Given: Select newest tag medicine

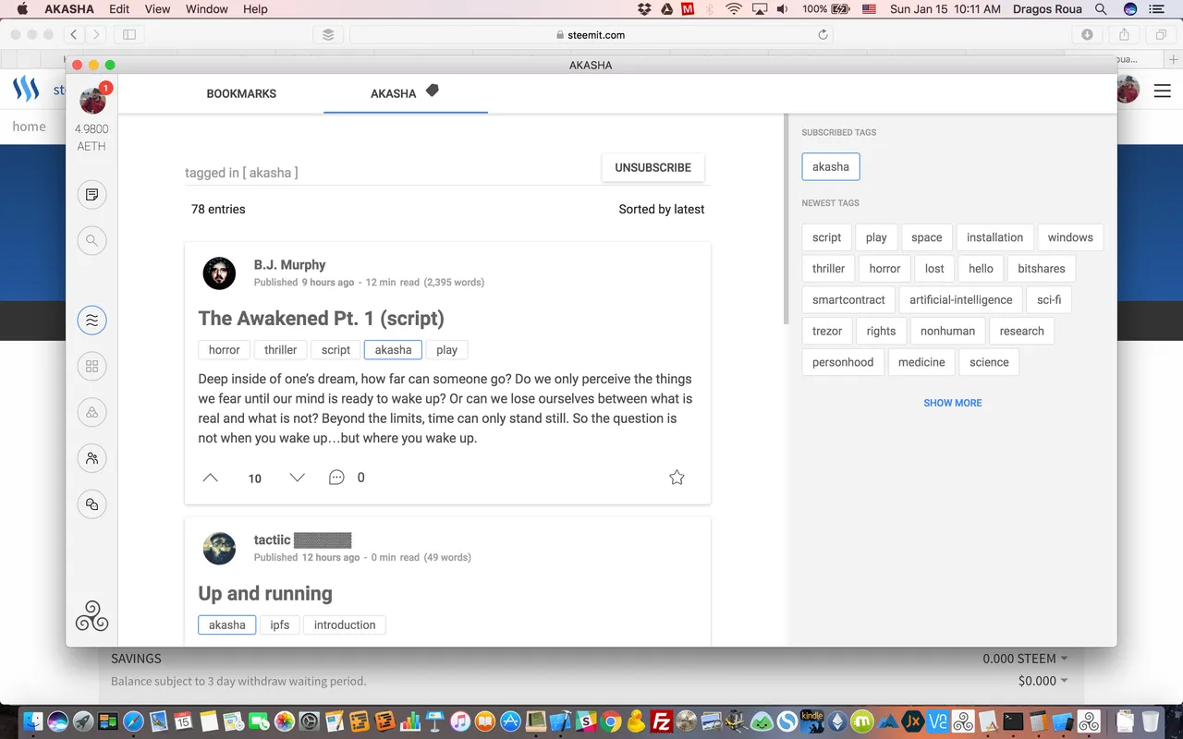Looking at the screenshot, I should 921,363.
